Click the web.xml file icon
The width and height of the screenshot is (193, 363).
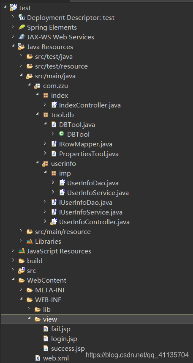[38, 358]
